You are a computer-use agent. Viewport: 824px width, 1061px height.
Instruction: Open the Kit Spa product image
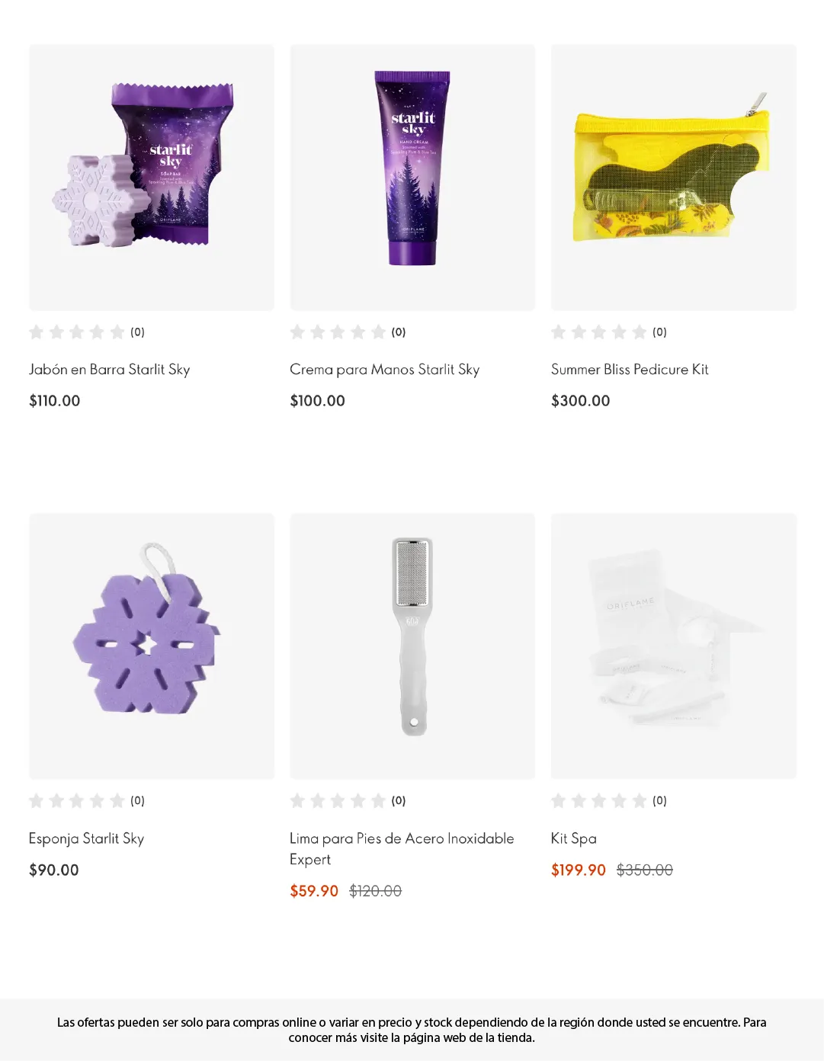pos(673,646)
